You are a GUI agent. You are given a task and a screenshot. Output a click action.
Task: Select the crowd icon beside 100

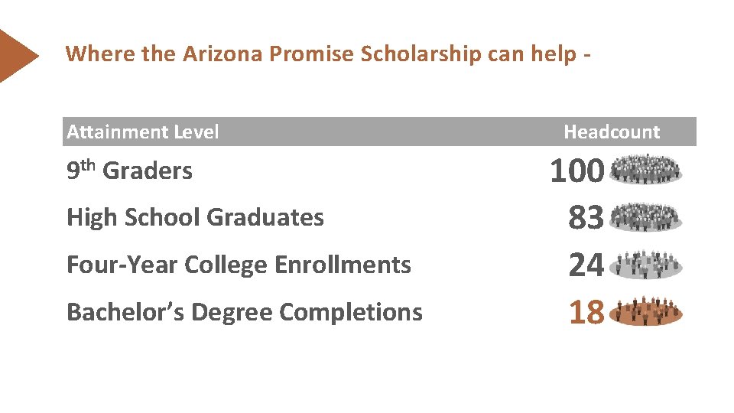647,170
